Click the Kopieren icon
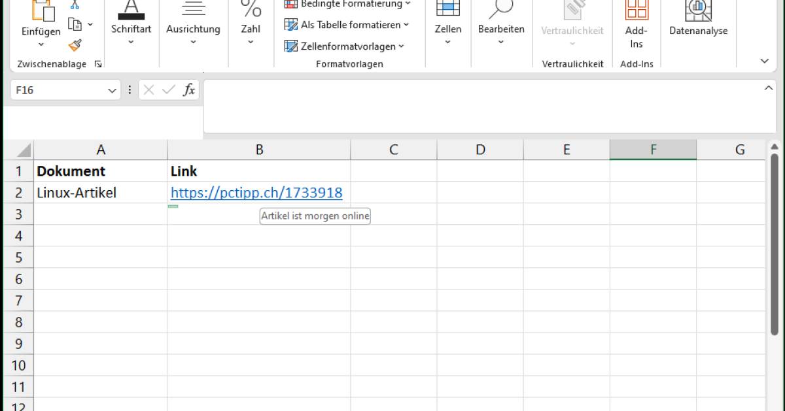This screenshot has height=411, width=785. point(74,24)
